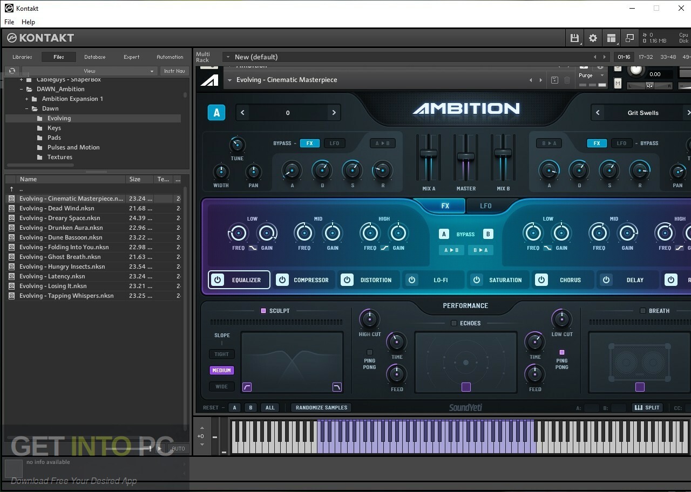Screen dimensions: 691x492
Task: Click the Split button
Action: 647,407
